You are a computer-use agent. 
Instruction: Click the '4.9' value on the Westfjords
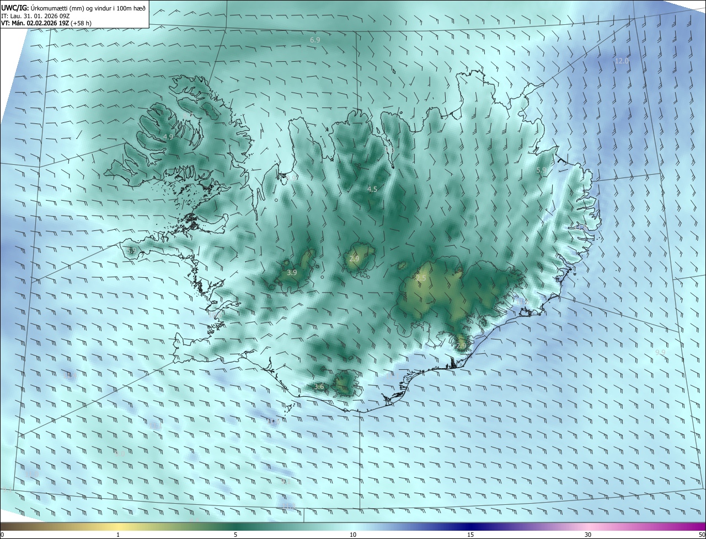pos(168,137)
